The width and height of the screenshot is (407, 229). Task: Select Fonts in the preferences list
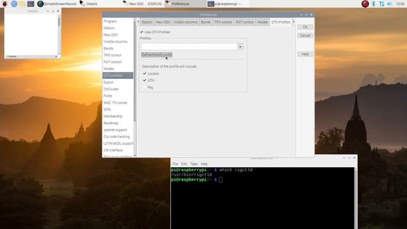(118, 96)
